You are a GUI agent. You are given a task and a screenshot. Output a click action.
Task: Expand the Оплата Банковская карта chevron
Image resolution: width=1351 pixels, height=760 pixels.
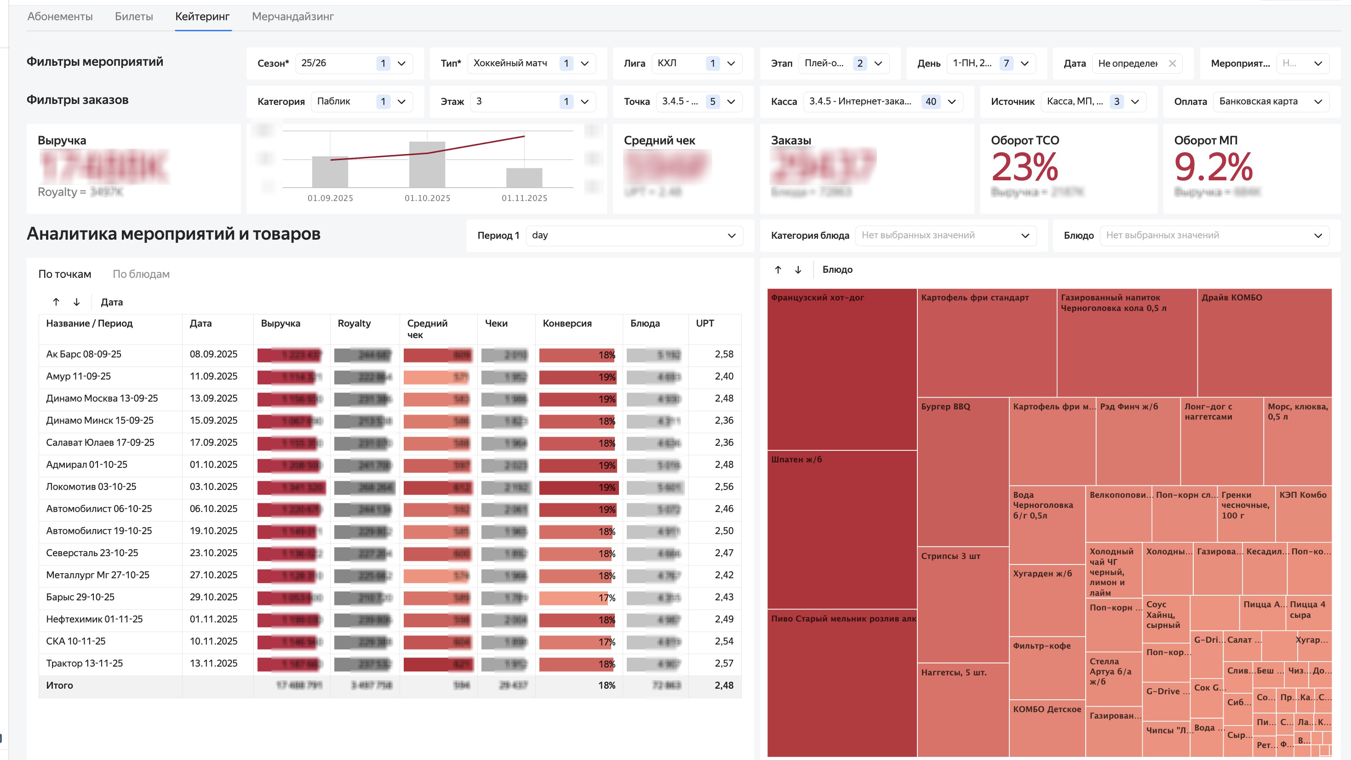1318,102
